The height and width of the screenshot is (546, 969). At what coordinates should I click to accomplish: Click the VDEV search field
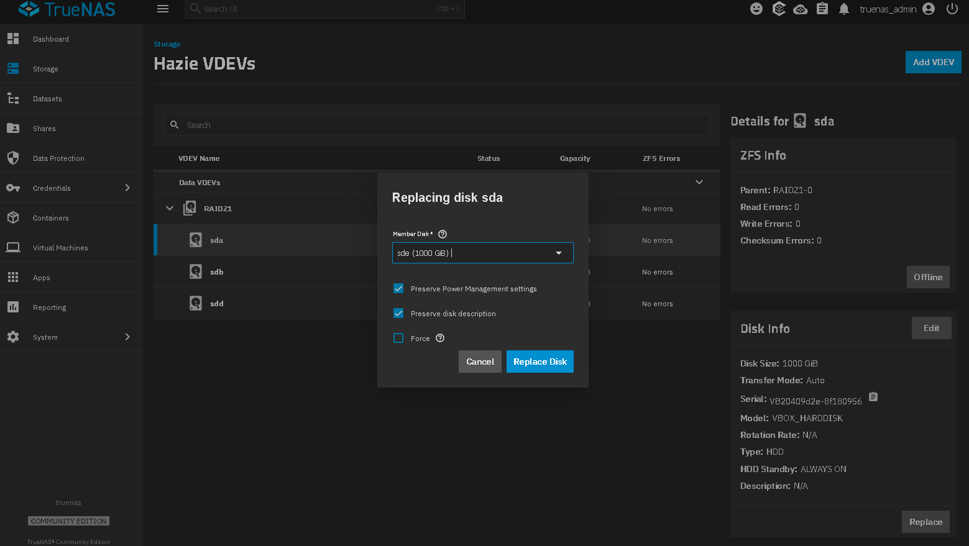click(x=437, y=125)
